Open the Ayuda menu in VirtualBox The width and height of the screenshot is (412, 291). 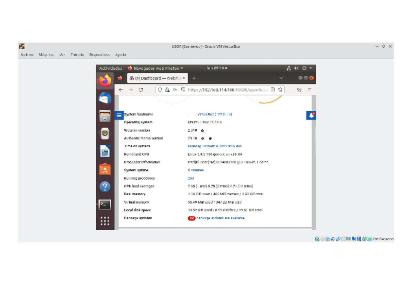pyautogui.click(x=120, y=55)
